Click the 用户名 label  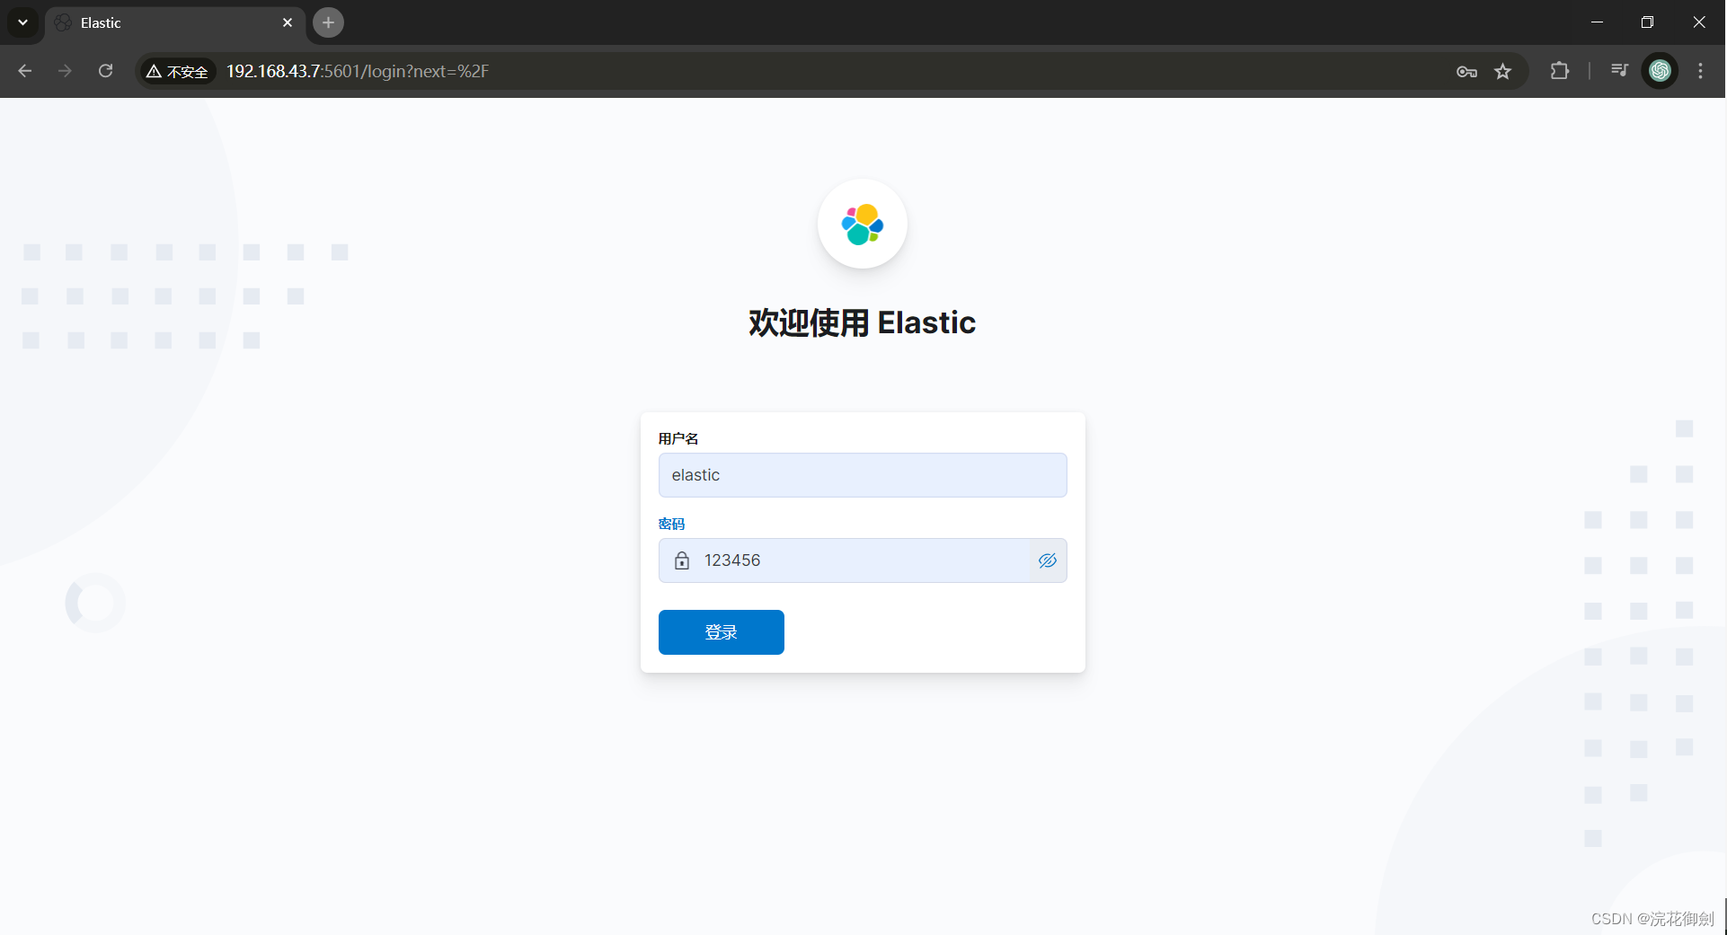pyautogui.click(x=678, y=438)
